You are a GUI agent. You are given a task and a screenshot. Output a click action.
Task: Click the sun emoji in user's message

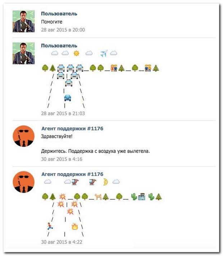tap(76, 53)
